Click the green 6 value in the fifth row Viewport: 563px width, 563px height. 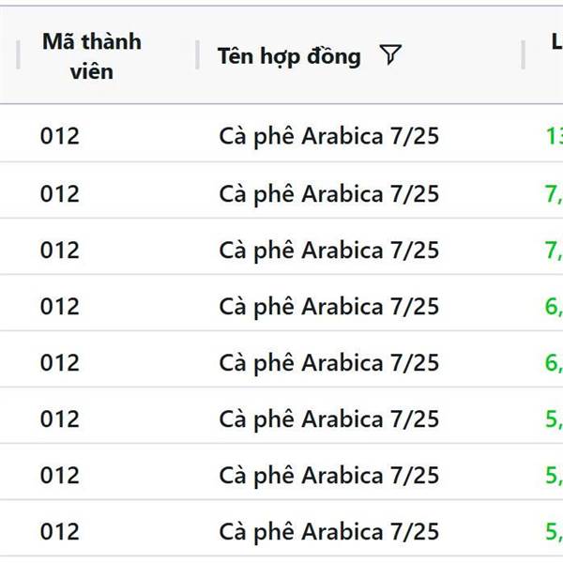[554, 363]
